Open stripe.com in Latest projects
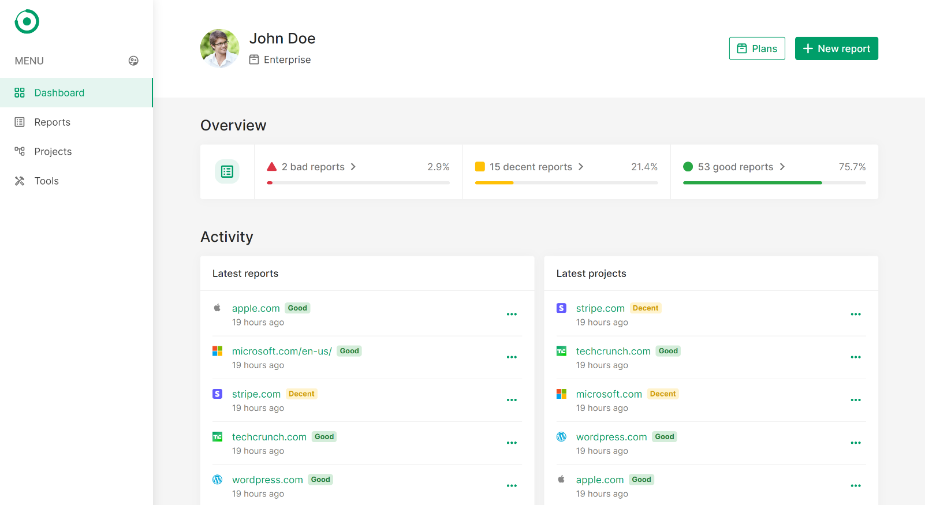The image size is (925, 505). [600, 308]
